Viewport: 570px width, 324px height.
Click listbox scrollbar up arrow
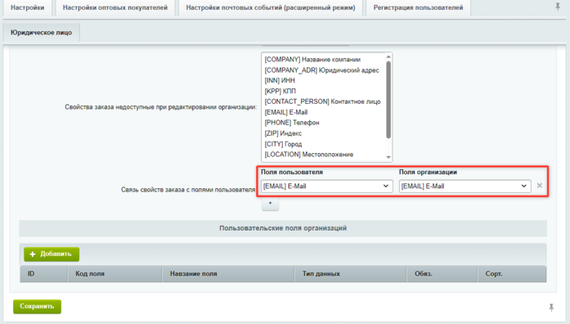(388, 56)
